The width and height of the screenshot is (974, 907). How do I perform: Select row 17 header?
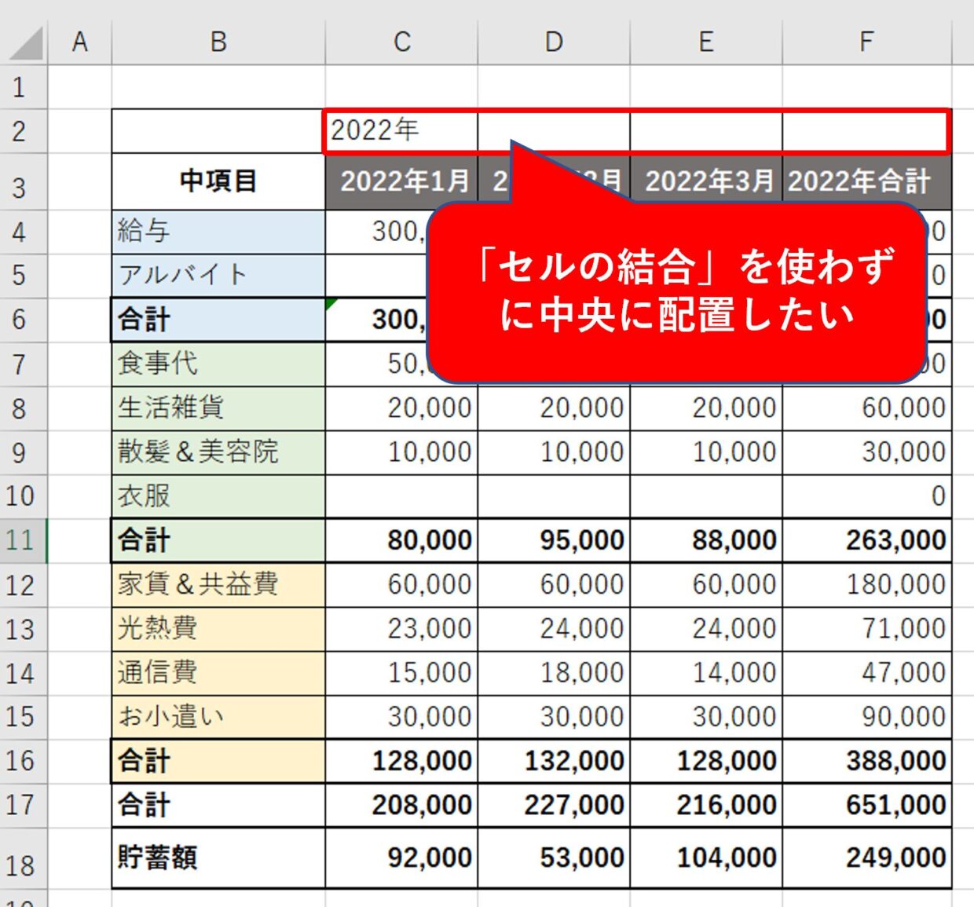pos(24,805)
